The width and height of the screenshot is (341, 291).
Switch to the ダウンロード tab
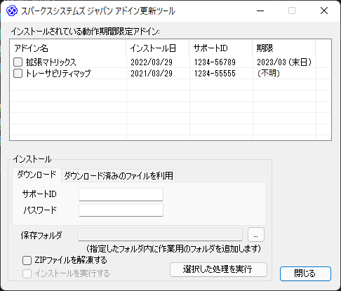[36, 175]
